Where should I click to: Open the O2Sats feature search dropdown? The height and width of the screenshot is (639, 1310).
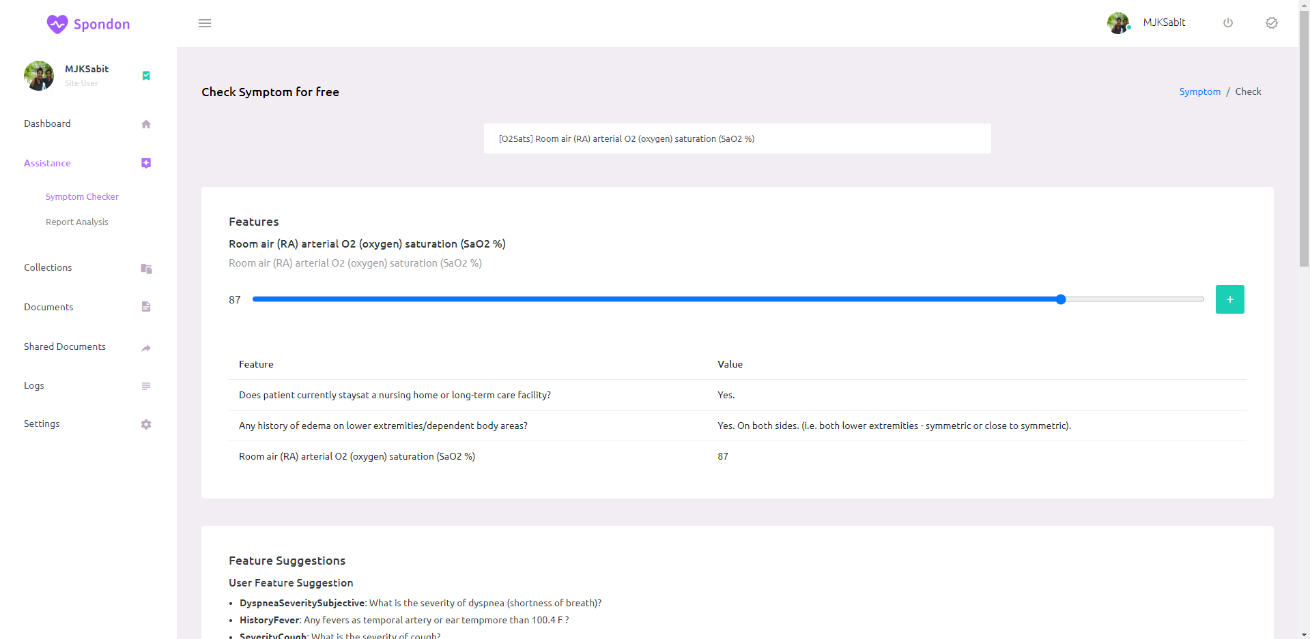pyautogui.click(x=737, y=138)
